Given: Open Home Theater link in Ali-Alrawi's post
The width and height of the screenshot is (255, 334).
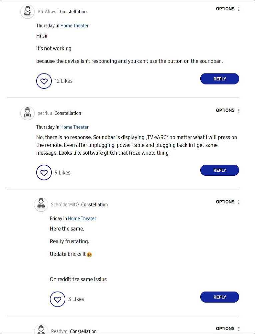Looking at the screenshot, I should (74, 26).
